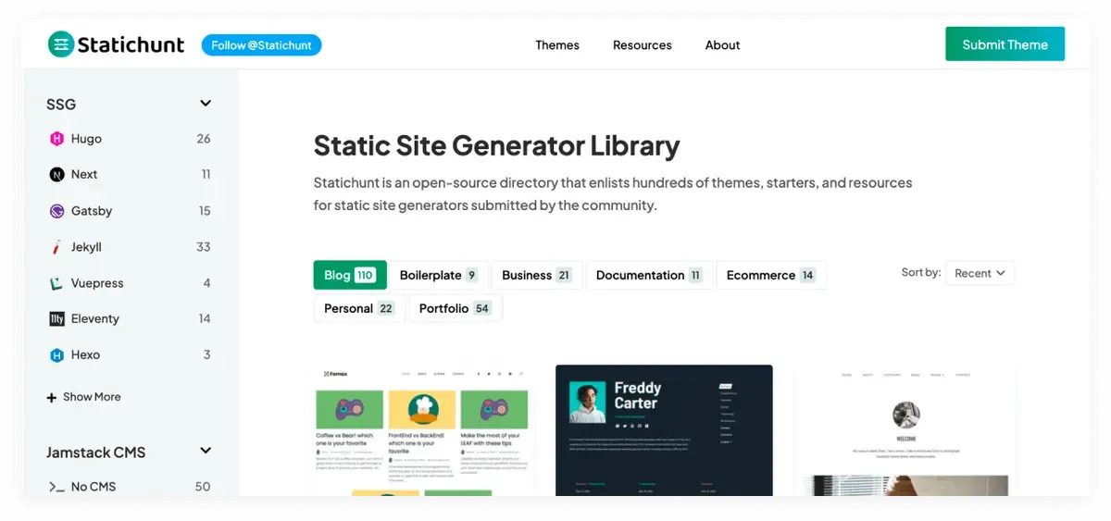This screenshot has height=521, width=1111.
Task: Open the Resources menu item
Action: click(643, 44)
